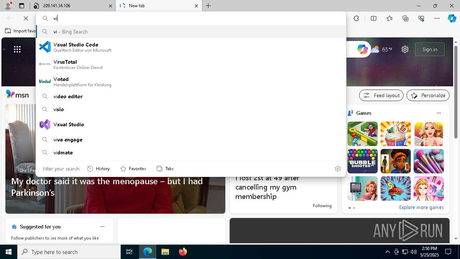
Task: Pick the Visual Studio Code suggestion
Action: coord(191,47)
